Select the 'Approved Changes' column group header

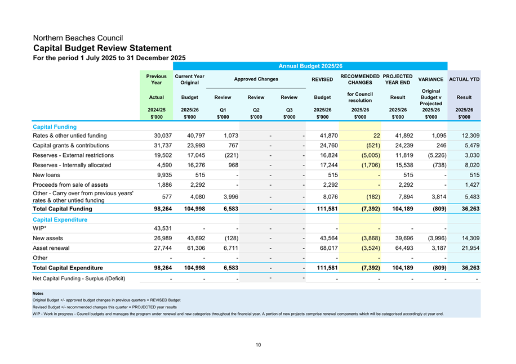tap(256, 79)
